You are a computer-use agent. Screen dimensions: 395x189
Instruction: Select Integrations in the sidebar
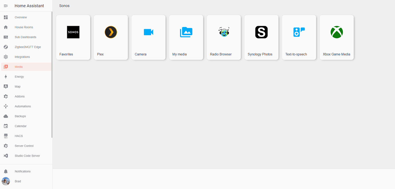coord(6,57)
